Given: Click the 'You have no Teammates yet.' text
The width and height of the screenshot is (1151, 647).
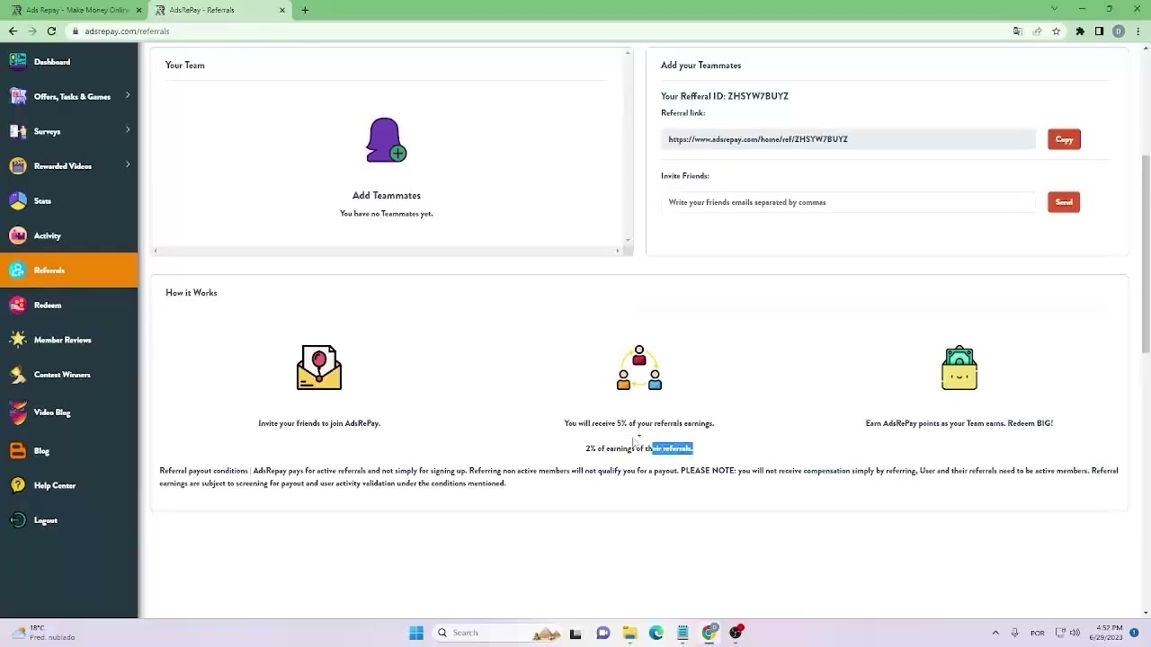Looking at the screenshot, I should [387, 214].
